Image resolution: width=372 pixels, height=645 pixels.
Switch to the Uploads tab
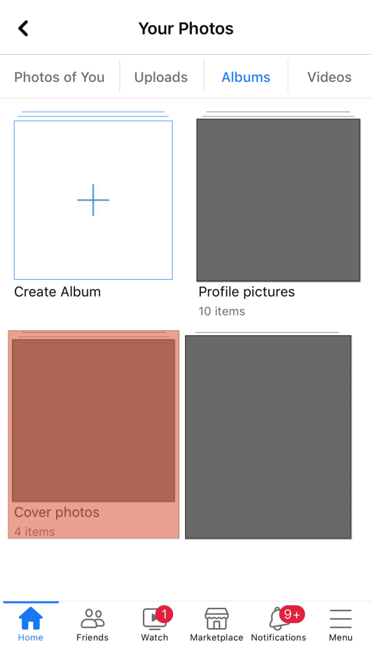pos(161,77)
